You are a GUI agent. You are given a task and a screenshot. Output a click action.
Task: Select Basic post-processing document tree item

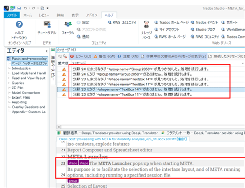[x=28, y=59]
